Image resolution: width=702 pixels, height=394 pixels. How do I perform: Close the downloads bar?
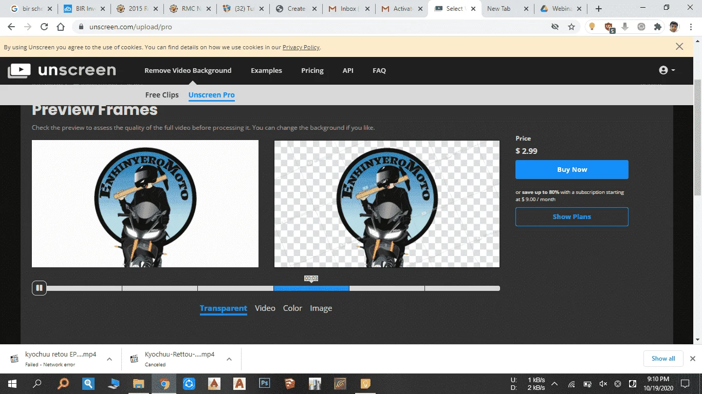click(x=693, y=359)
